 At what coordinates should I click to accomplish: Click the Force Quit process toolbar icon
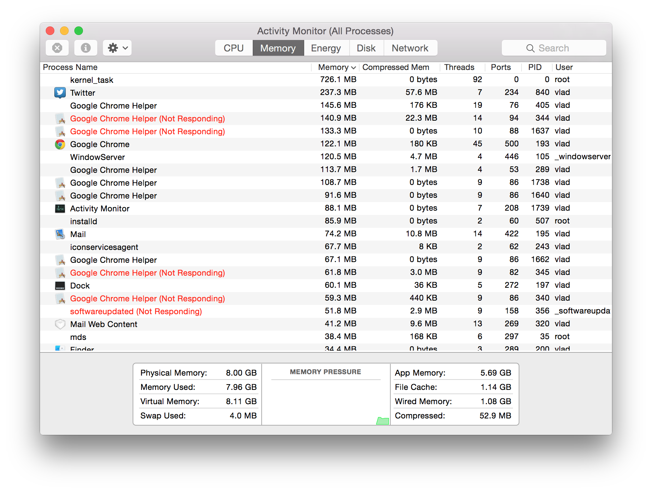click(x=57, y=48)
